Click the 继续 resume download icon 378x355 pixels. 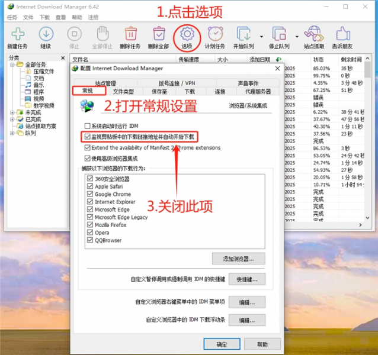(46, 34)
